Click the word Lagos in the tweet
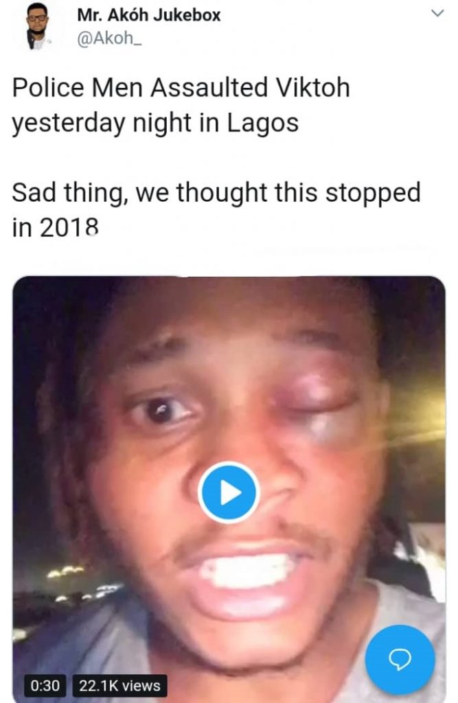The image size is (458, 703). [262, 124]
